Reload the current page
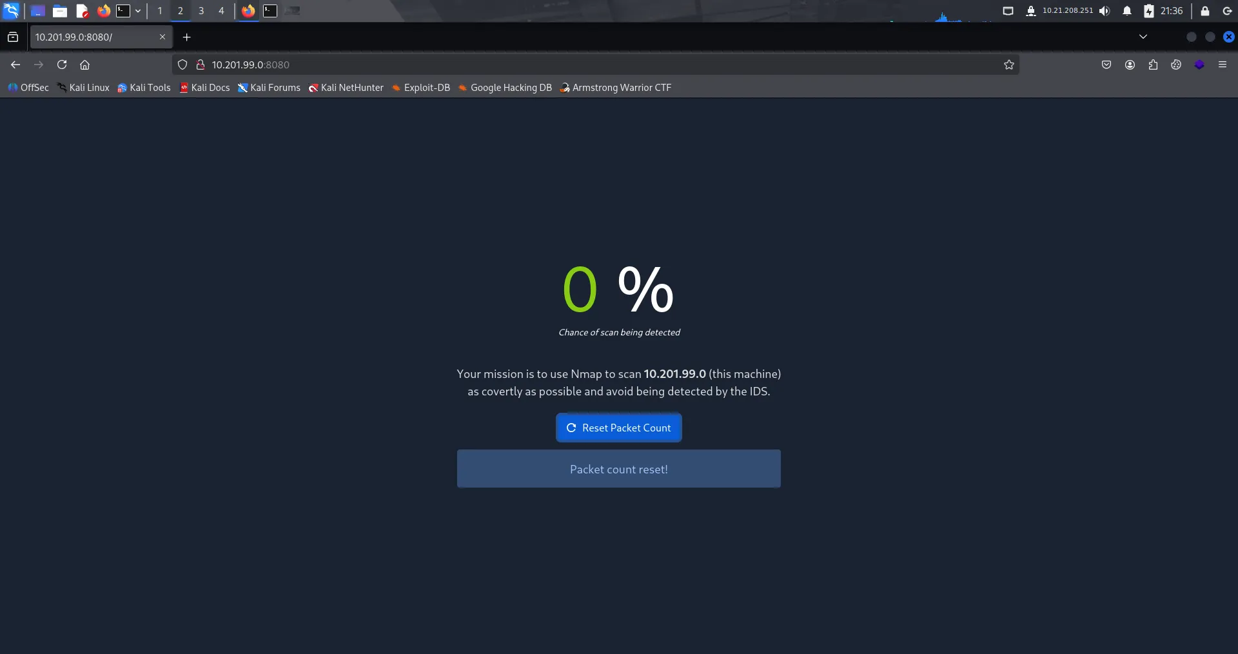Viewport: 1238px width, 654px height. 62,64
